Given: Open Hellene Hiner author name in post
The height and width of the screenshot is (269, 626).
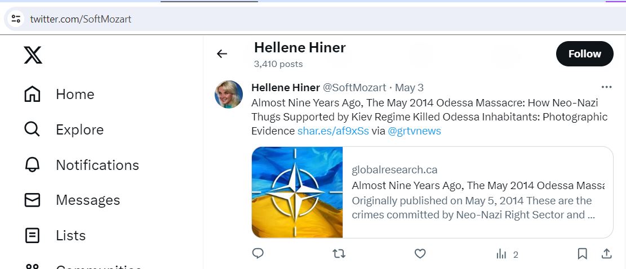Looking at the screenshot, I should (x=286, y=88).
